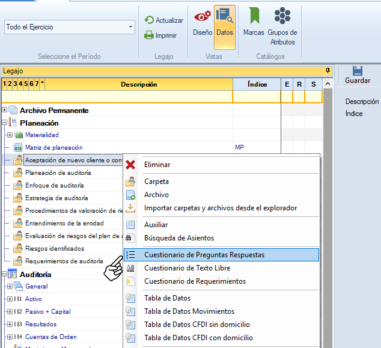The height and width of the screenshot is (348, 381).
Task: Collapse the Planeación tree node
Action: [x=5, y=123]
